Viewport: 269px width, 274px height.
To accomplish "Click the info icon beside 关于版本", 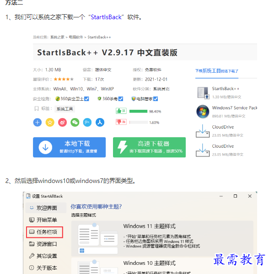I will [x=32, y=268].
